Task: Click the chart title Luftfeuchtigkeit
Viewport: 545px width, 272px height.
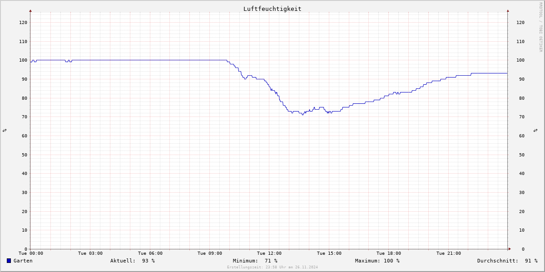Action: tap(272, 9)
